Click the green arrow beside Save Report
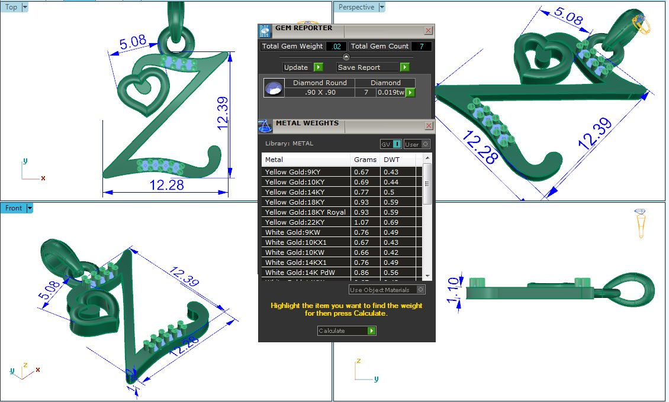Image resolution: width=669 pixels, height=402 pixels. [x=403, y=67]
